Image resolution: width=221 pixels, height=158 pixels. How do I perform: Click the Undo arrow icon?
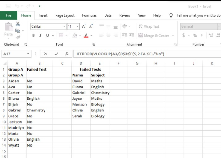17,6
